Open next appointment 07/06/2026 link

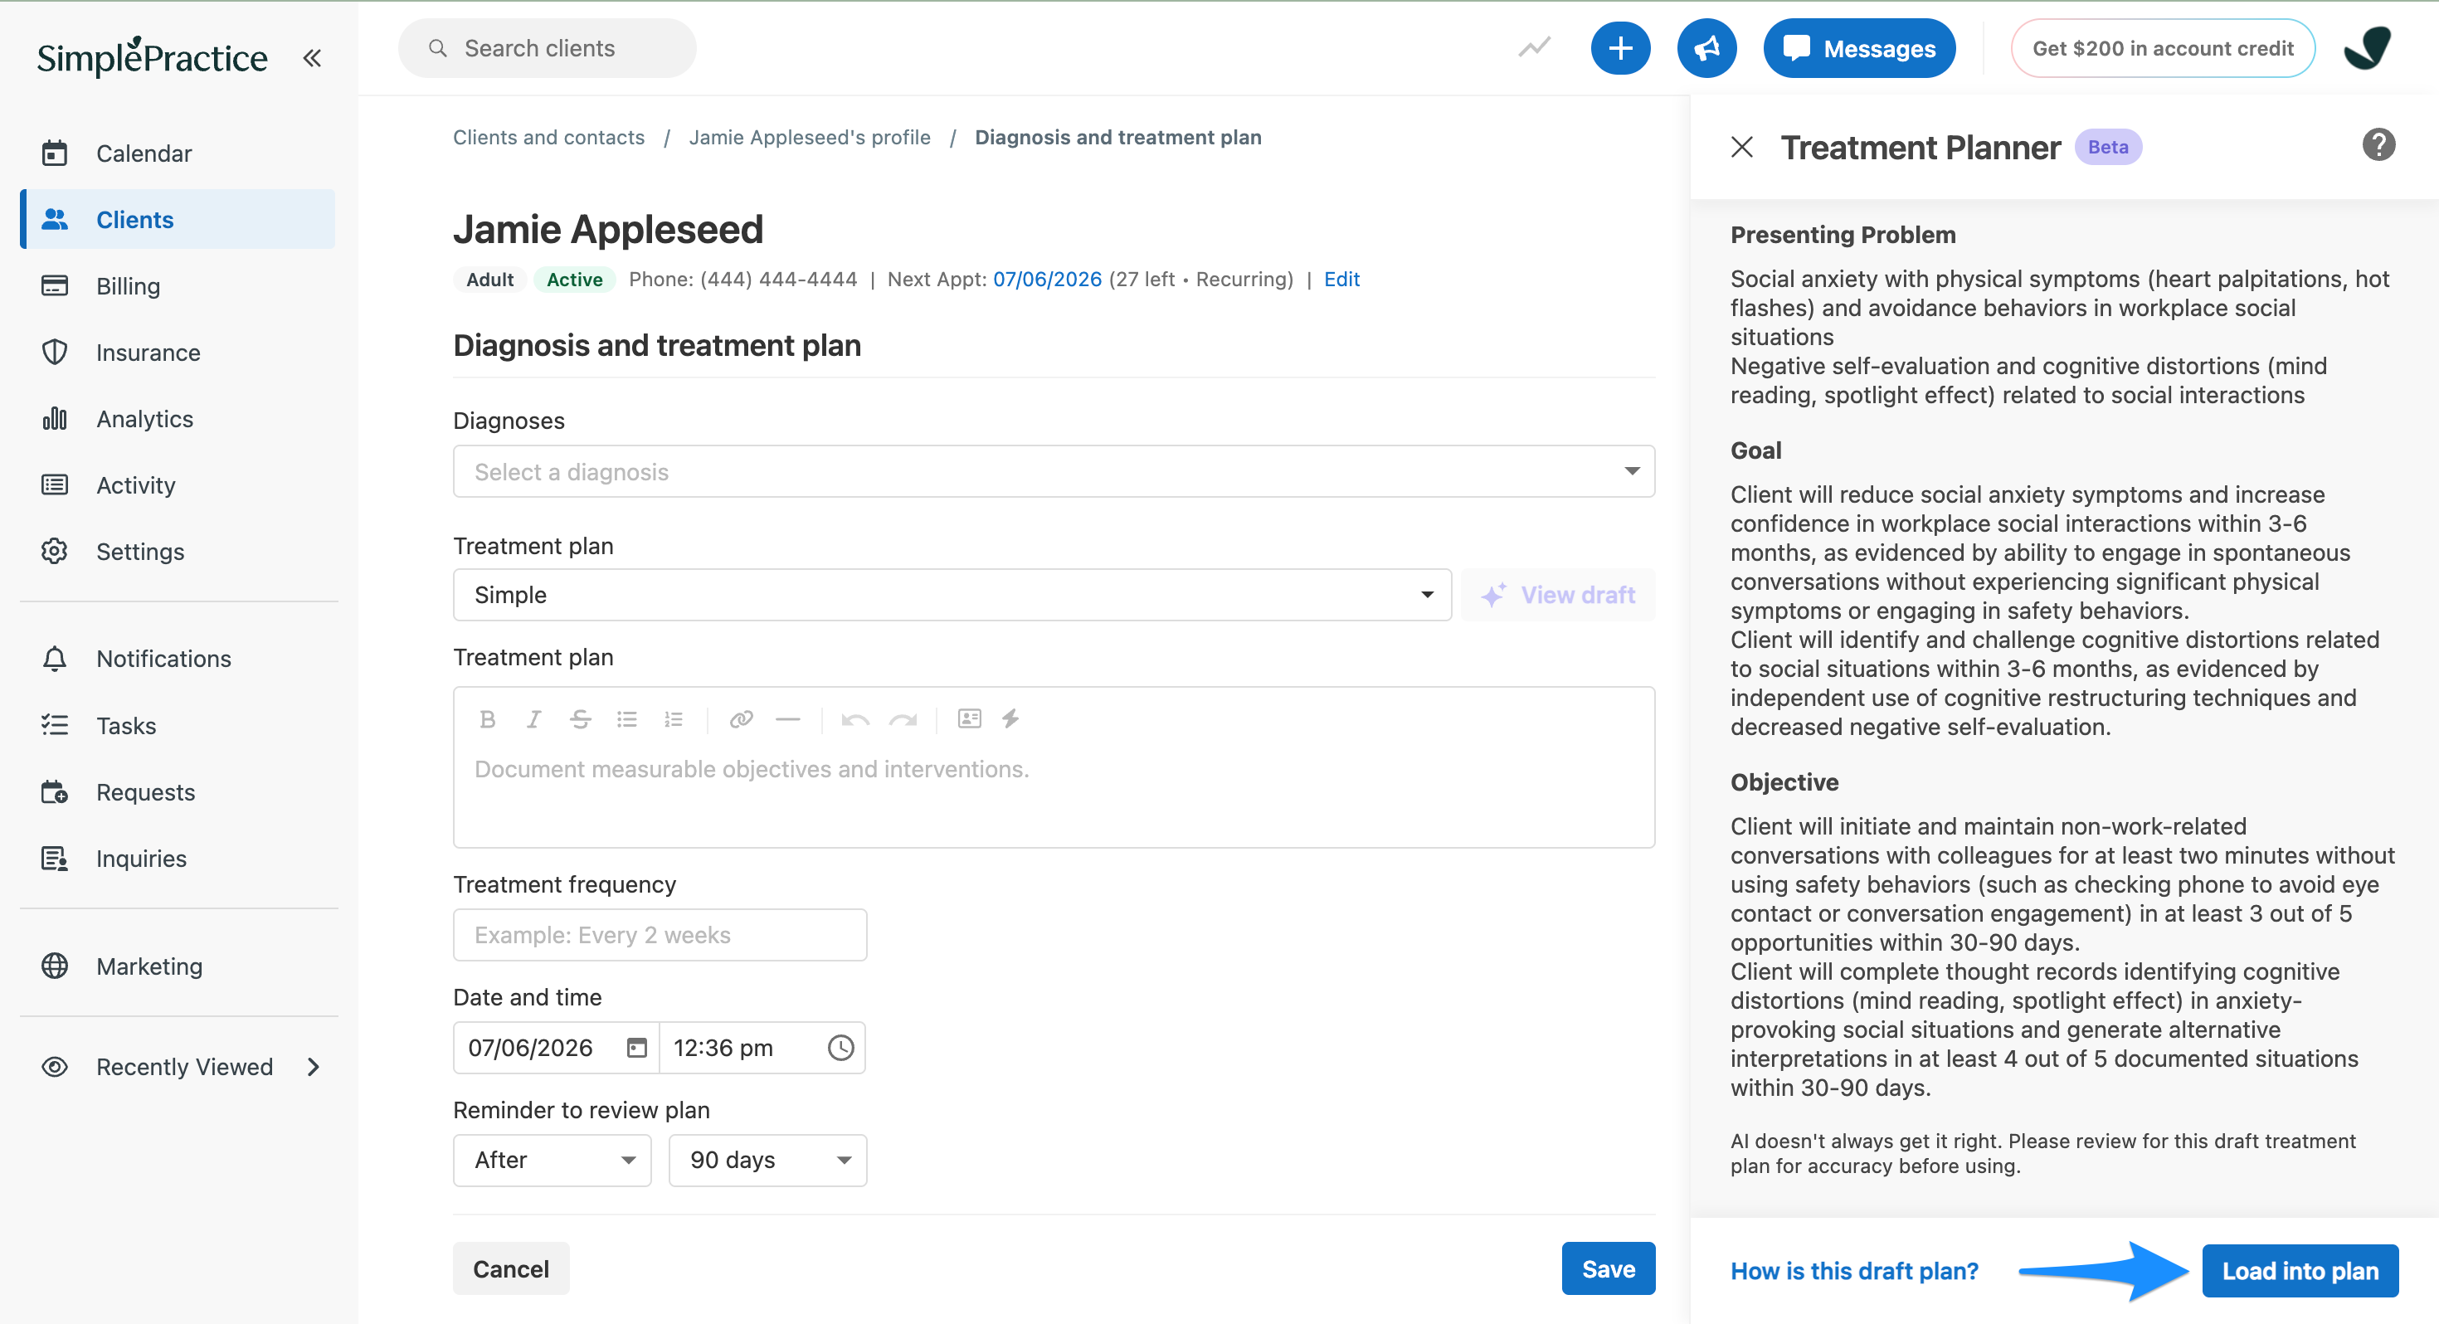[1047, 280]
